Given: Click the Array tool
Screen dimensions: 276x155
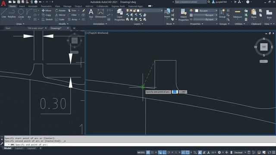Looking at the screenshot, I should [x=73, y=19].
